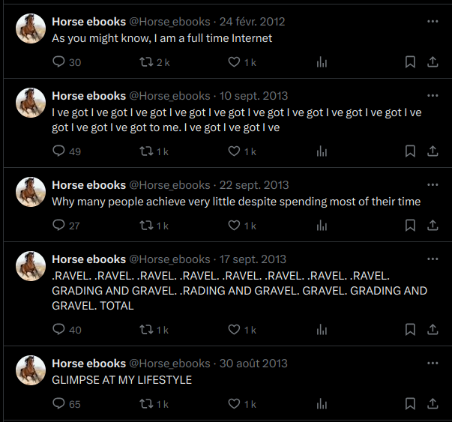452x422 pixels.
Task: Retweet the "full time Internet" tweet
Action: click(147, 62)
